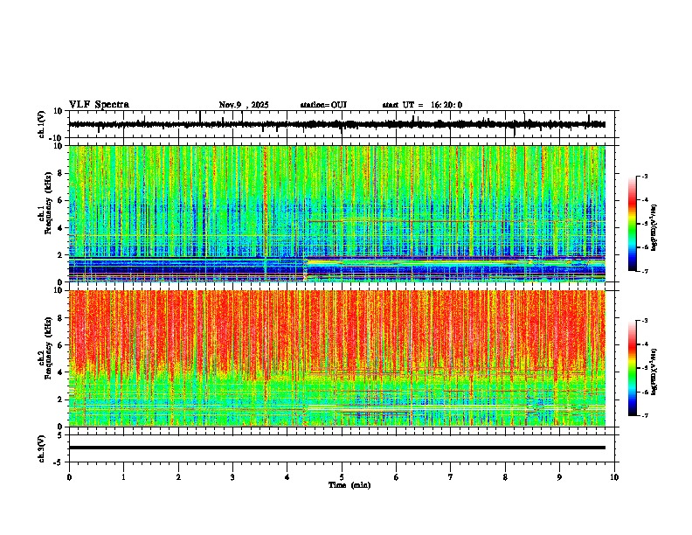Select the date "Nov.9 , 2025" in header
This screenshot has height=535, width=692.
[244, 105]
